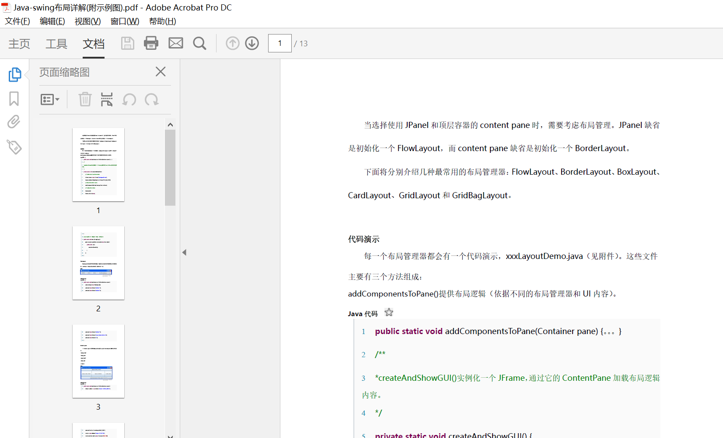This screenshot has width=723, height=438.
Task: Click code line 'public static void addComponentsToPane'
Action: [x=498, y=331]
